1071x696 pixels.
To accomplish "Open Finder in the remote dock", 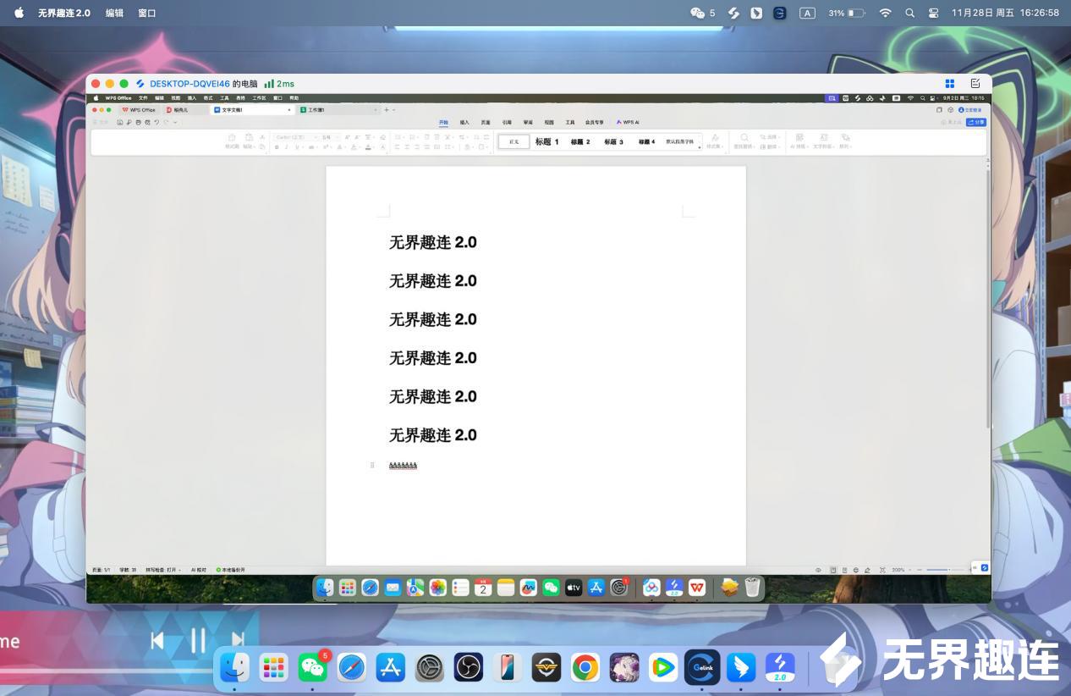I will (325, 587).
